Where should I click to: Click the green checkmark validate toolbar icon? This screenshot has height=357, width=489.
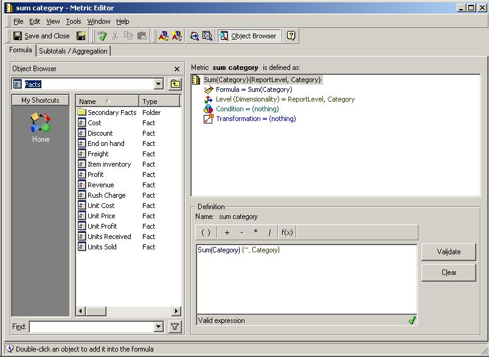pos(102,35)
